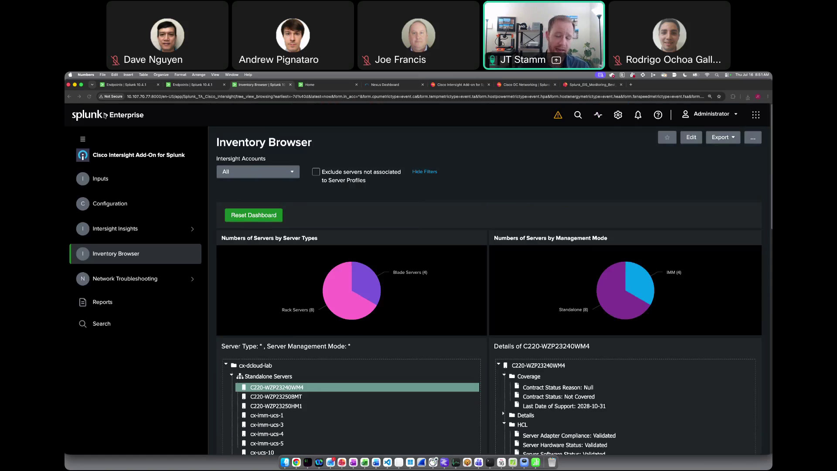Open the settings gear icon
This screenshot has width=837, height=471.
(618, 115)
